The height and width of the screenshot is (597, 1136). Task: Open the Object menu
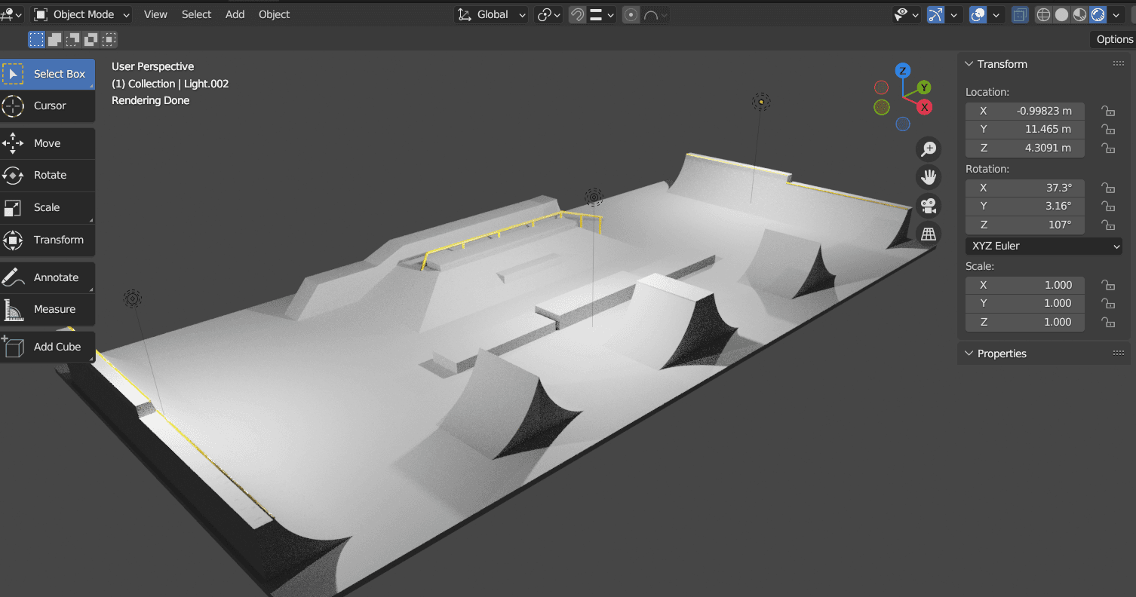(273, 14)
